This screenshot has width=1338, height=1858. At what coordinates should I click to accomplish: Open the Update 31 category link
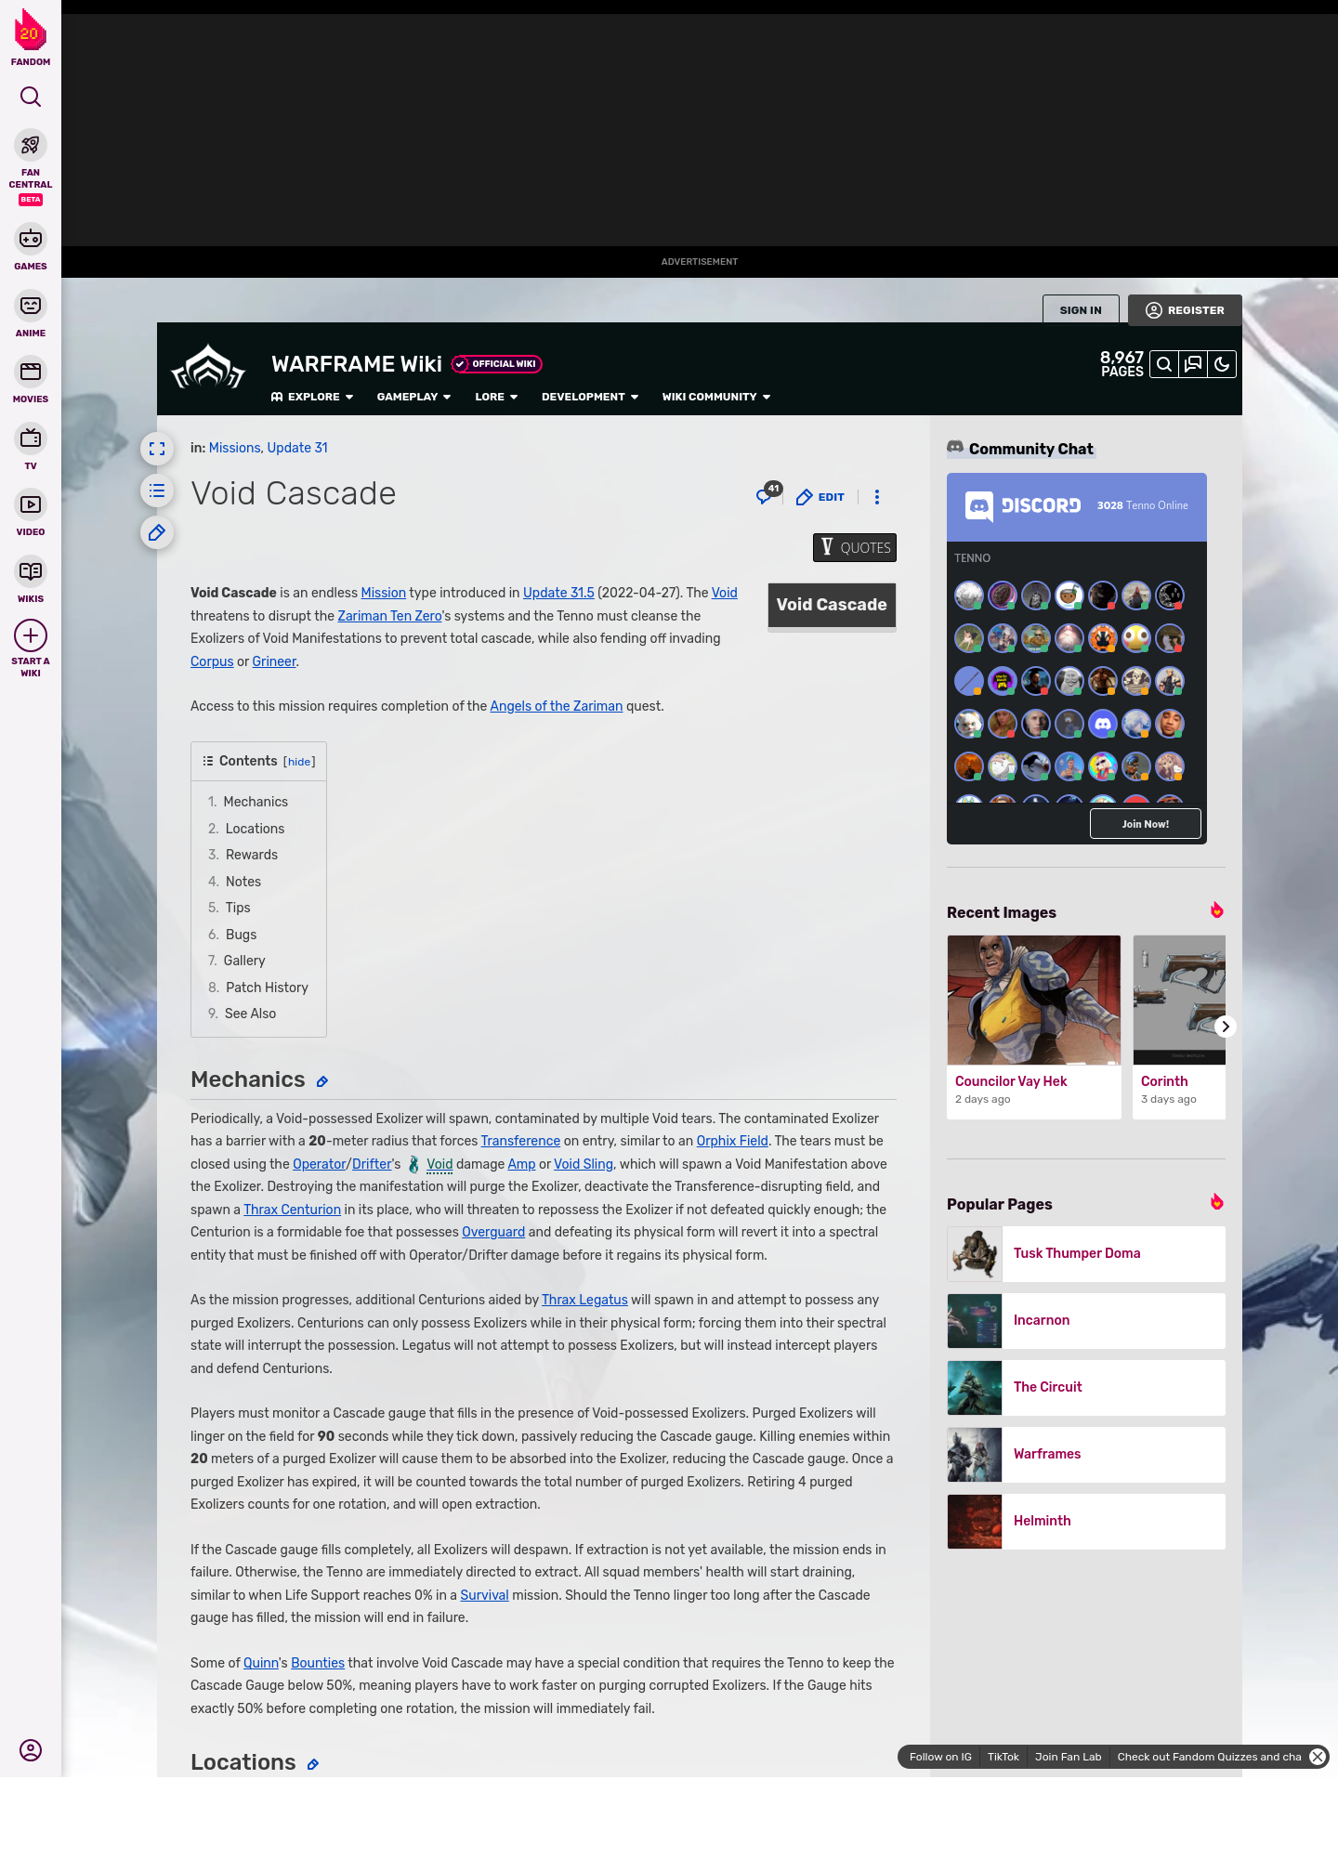(x=297, y=448)
